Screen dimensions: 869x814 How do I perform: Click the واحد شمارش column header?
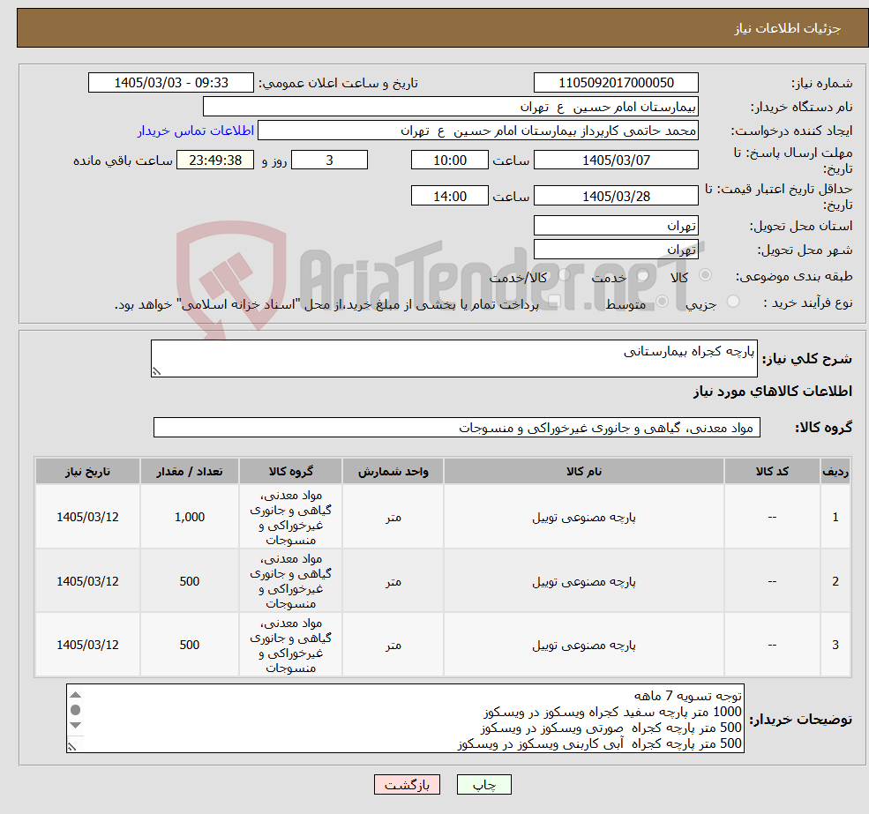pos(393,471)
